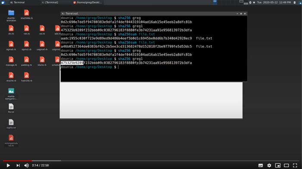This screenshot has height=169, width=302.
Task: Skip to the next video
Action: tap(18, 166)
